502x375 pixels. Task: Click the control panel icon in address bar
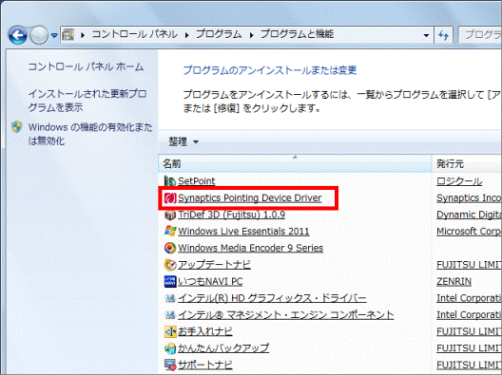tap(68, 34)
